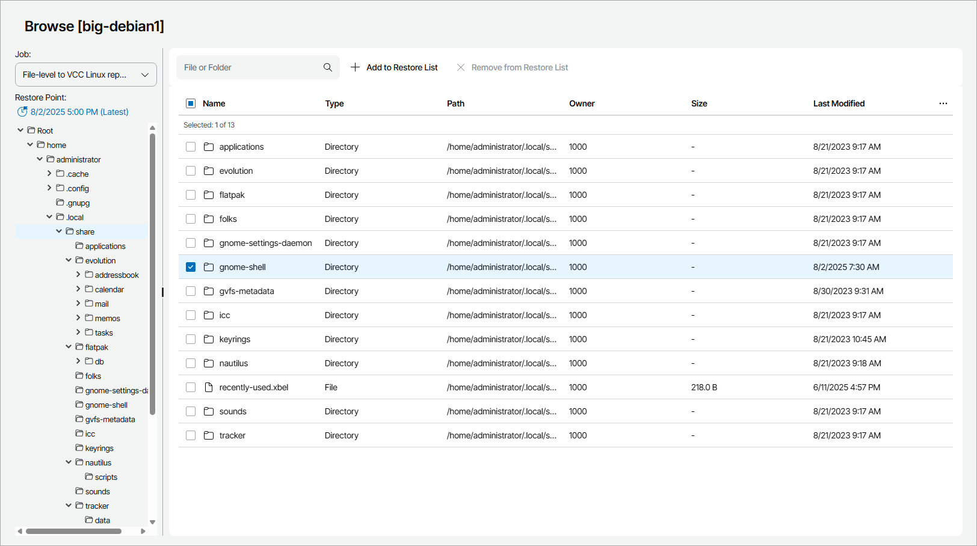Check the keyrings row checkbox
This screenshot has width=977, height=546.
pos(191,339)
